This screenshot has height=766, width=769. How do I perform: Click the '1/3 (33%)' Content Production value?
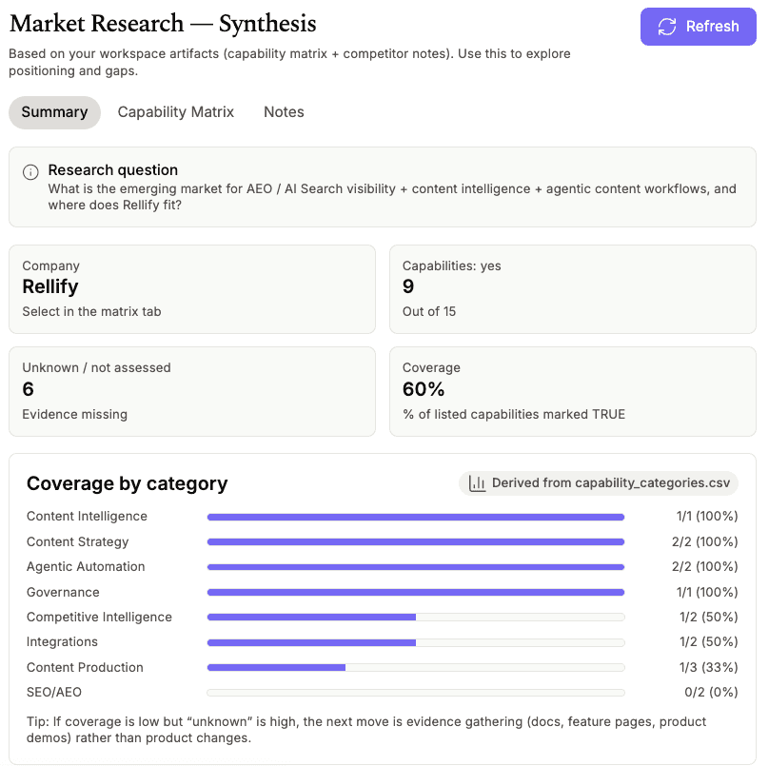click(709, 667)
